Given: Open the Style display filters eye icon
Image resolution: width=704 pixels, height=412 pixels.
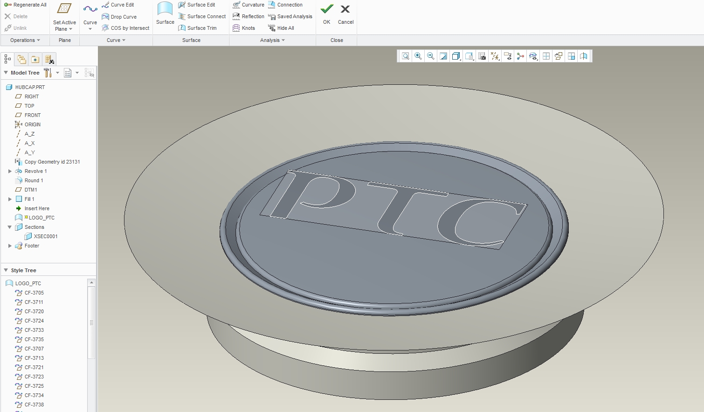Looking at the screenshot, I should [x=533, y=56].
